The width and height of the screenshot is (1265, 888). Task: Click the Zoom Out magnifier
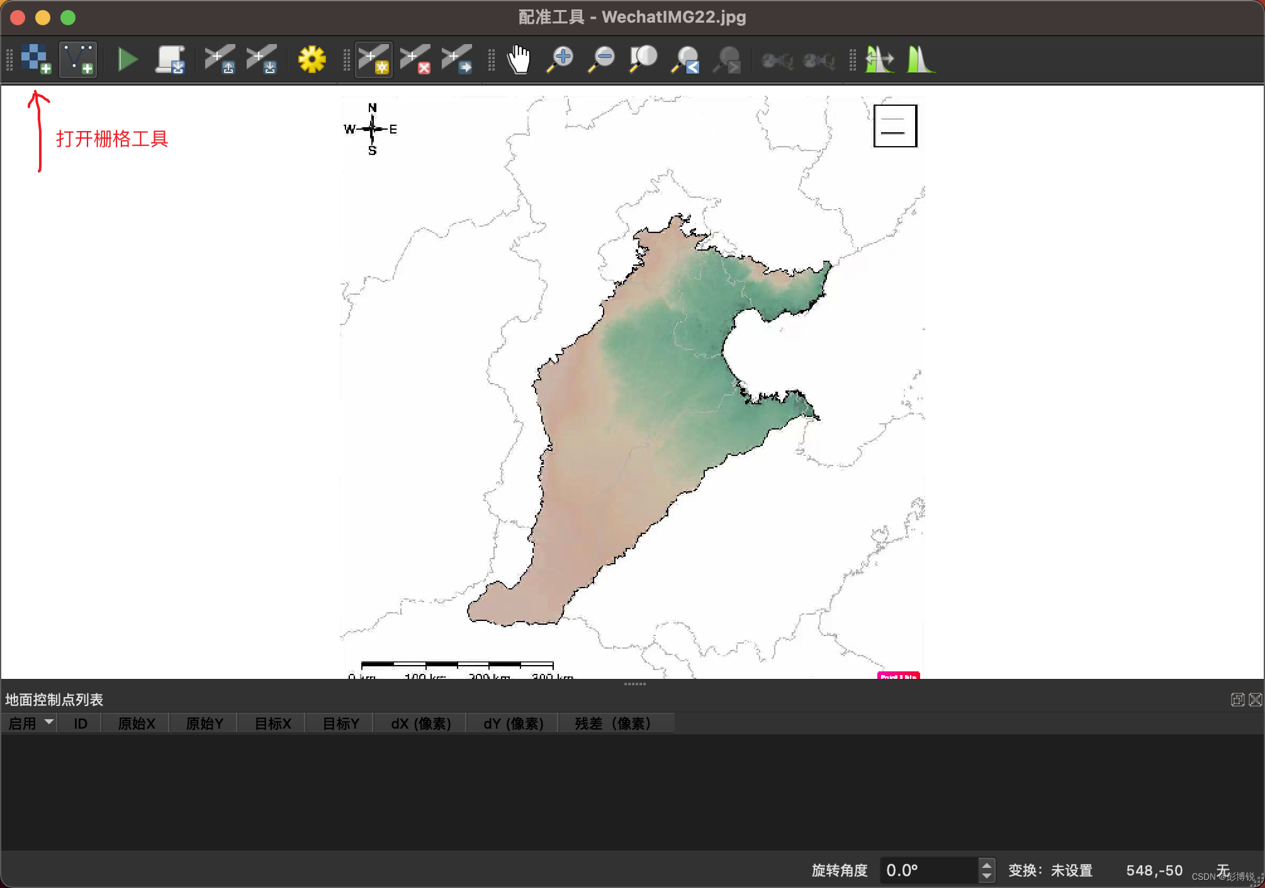[602, 59]
